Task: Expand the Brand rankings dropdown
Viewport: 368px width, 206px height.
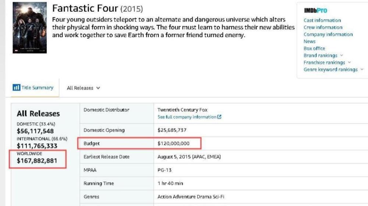Action: coord(342,55)
